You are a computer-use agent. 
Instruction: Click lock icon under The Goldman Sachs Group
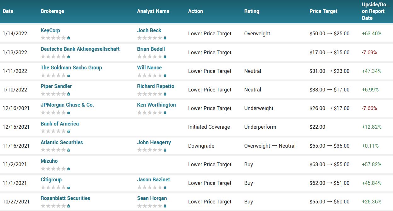pos(68,75)
